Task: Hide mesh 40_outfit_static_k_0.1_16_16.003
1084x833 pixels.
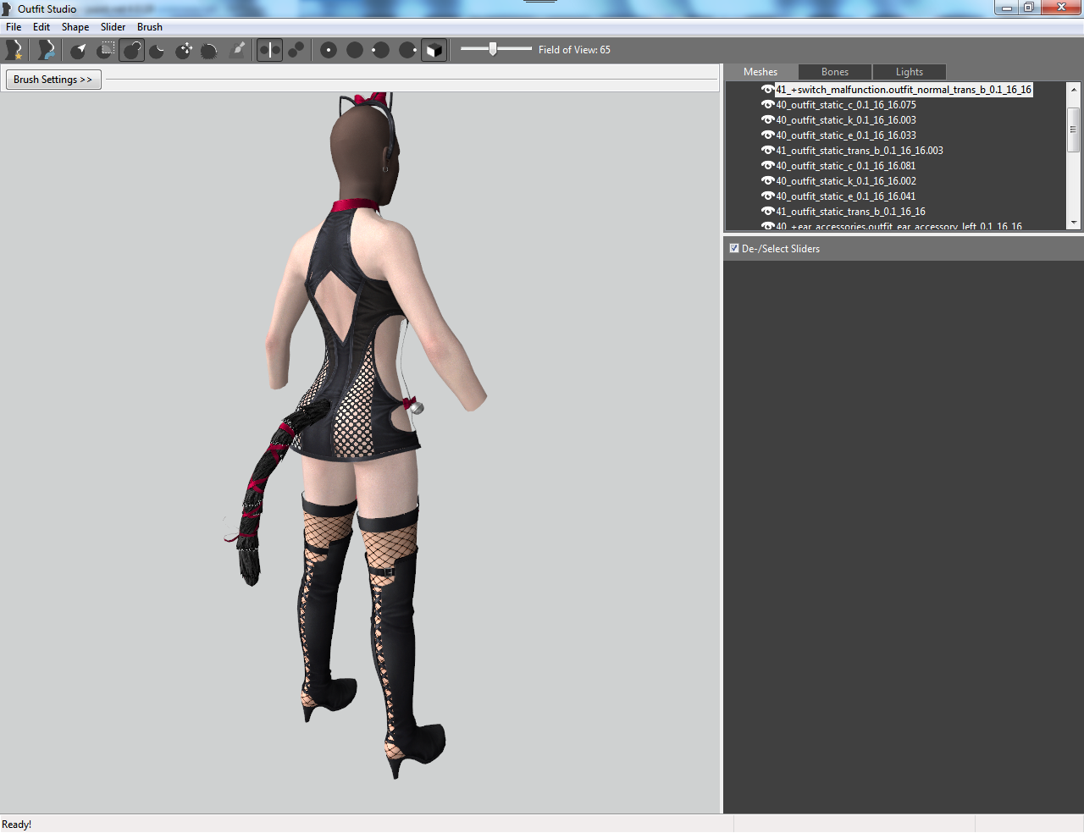Action: [767, 120]
